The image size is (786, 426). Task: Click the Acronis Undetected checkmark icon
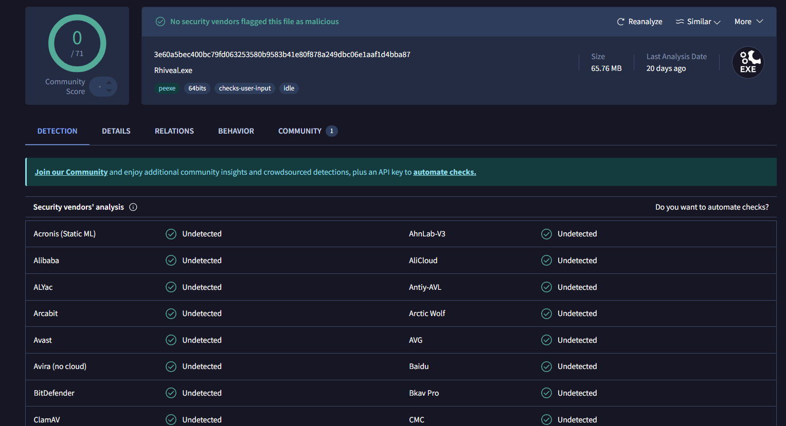[x=171, y=234]
